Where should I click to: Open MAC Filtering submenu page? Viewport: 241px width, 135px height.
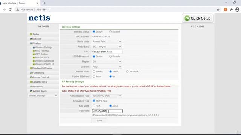pyautogui.click(x=42, y=51)
